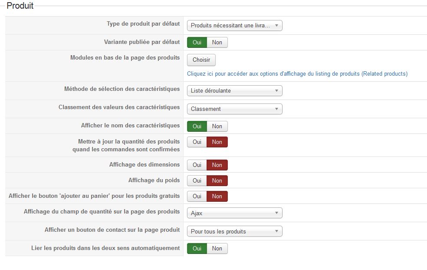Open the 'Type de produit par défaut' dropdown
This screenshot has height=270, width=427.
(x=234, y=26)
